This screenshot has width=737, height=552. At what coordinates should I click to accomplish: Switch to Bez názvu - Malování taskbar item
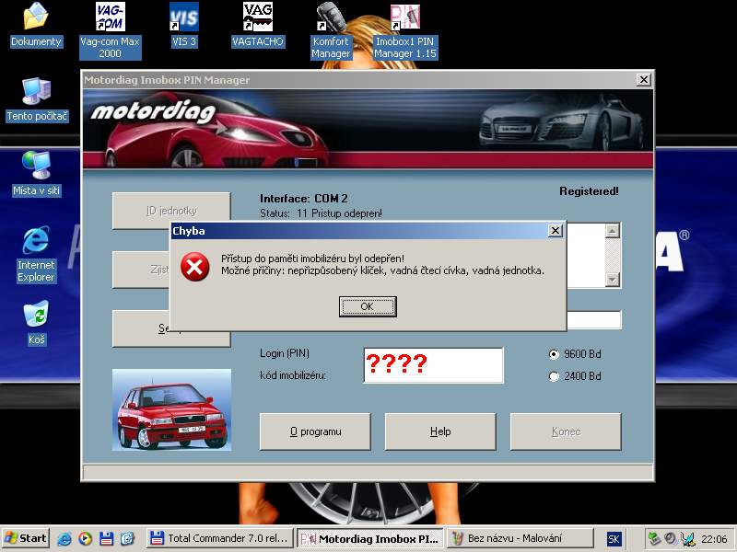click(520, 538)
